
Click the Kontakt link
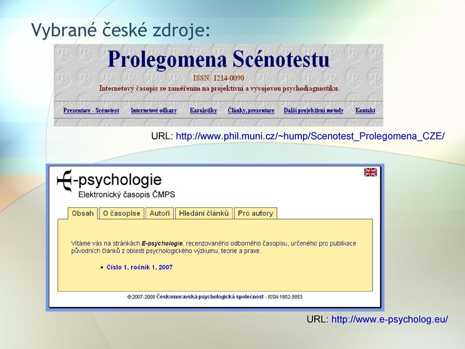[x=365, y=111]
